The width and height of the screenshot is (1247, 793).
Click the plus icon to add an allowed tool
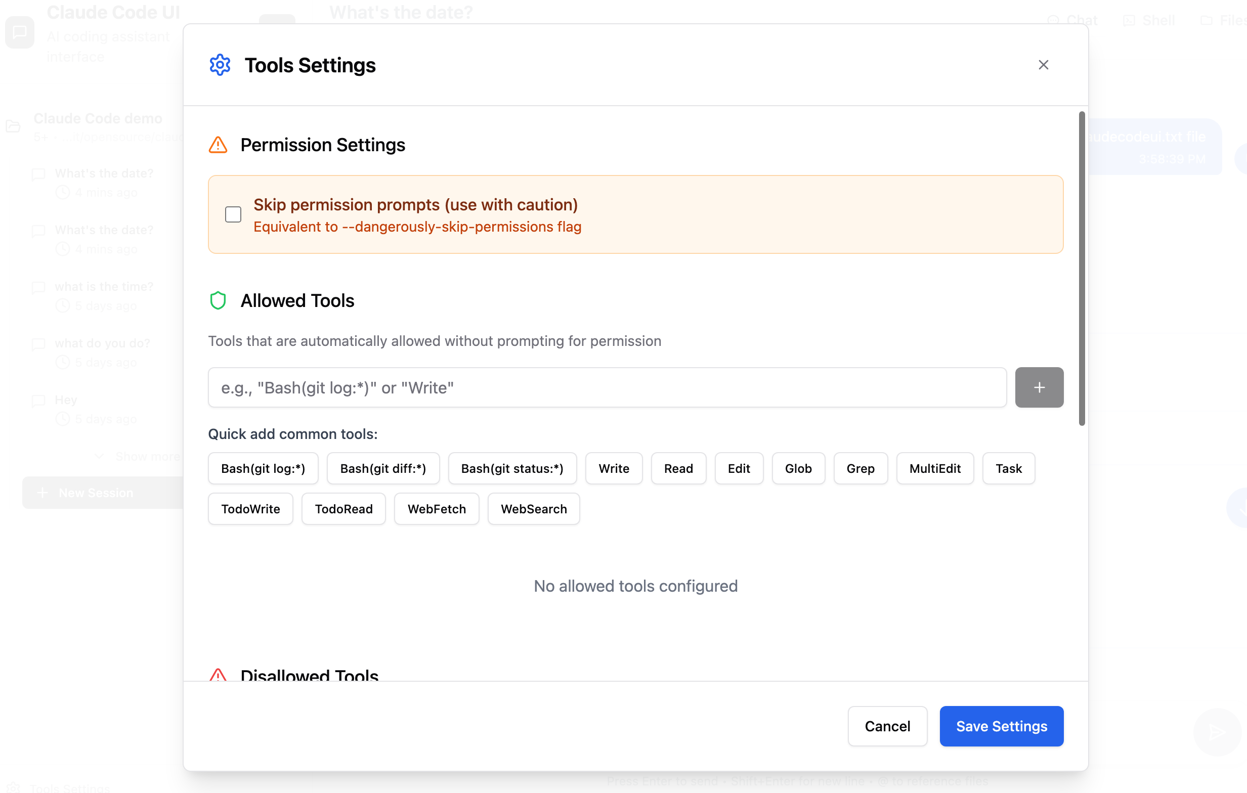[1039, 387]
